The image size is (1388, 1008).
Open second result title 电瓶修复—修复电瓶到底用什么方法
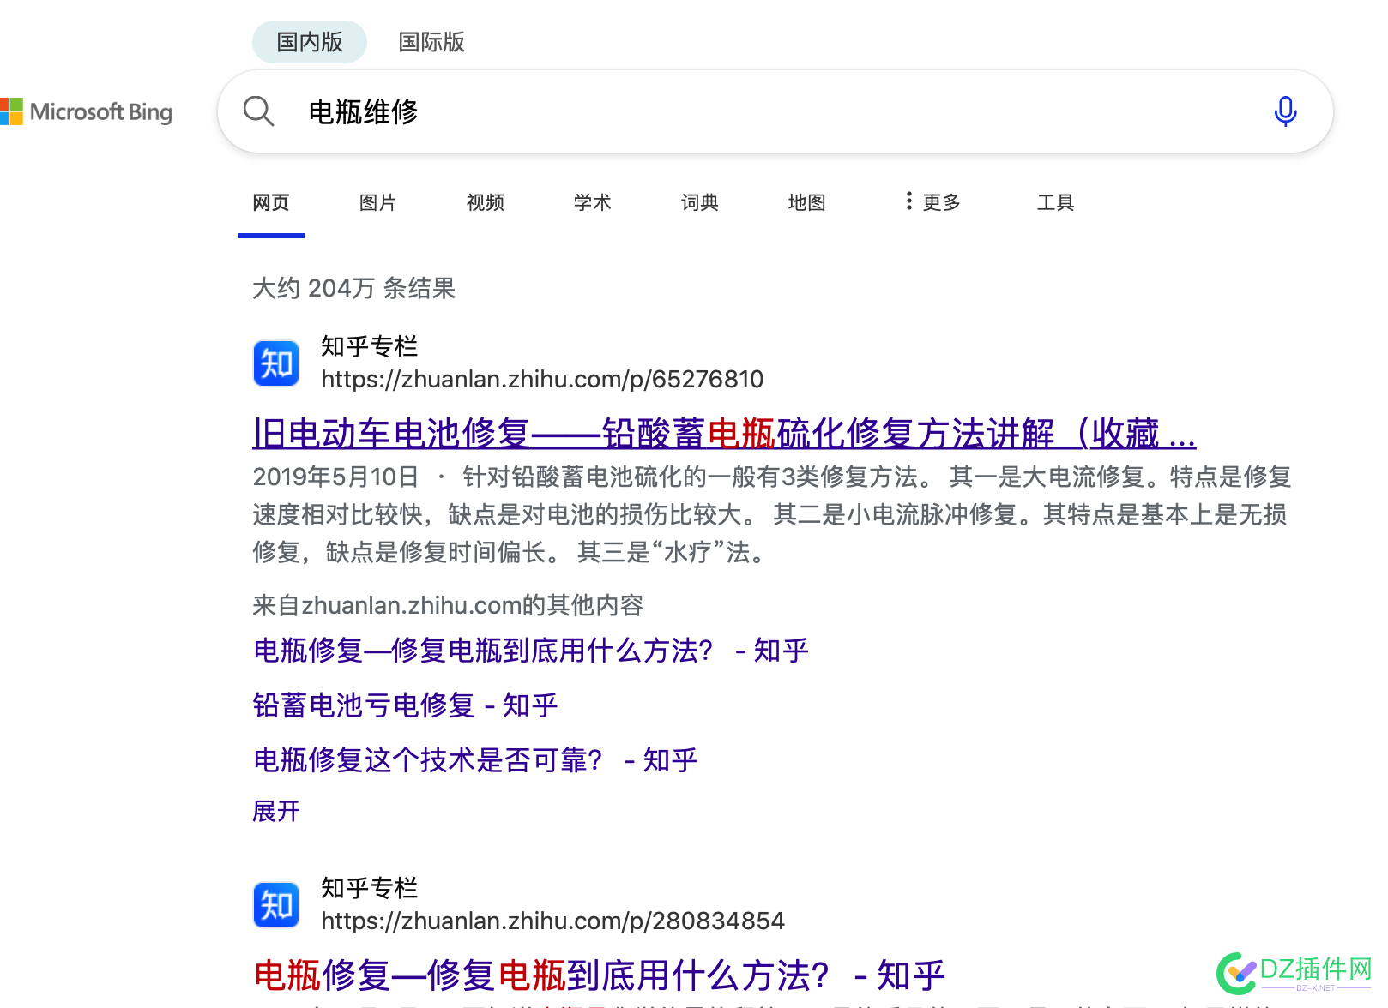click(599, 975)
